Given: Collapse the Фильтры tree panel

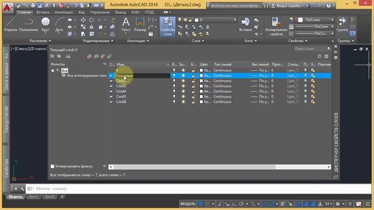Looking at the screenshot, I should point(105,64).
